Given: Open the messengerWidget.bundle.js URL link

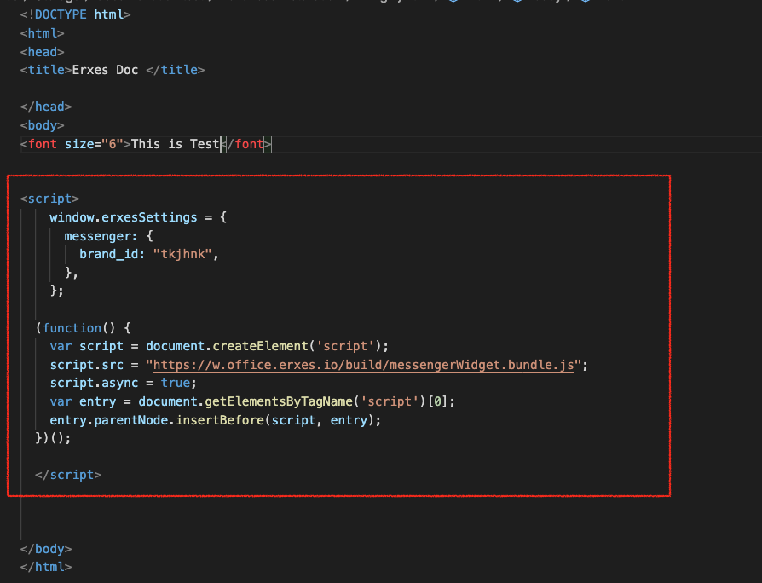Looking at the screenshot, I should [x=363, y=365].
